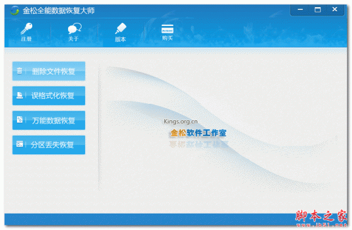
Task: Launch 万能数据恢复 universal data recovery
Action: click(x=49, y=120)
